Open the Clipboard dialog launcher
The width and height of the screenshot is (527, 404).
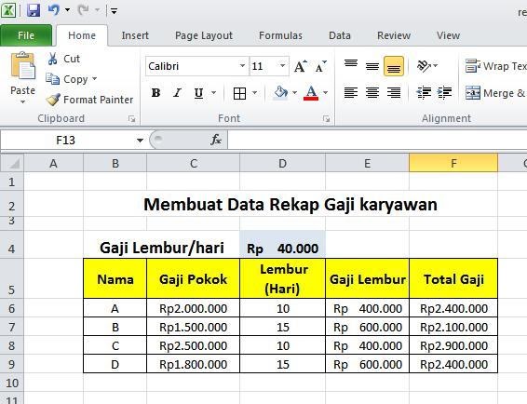131,118
